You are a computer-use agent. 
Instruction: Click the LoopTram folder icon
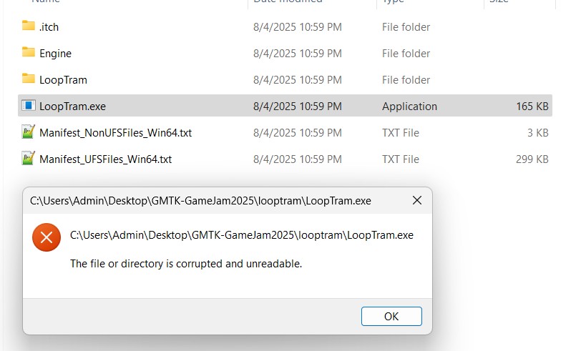[29, 79]
